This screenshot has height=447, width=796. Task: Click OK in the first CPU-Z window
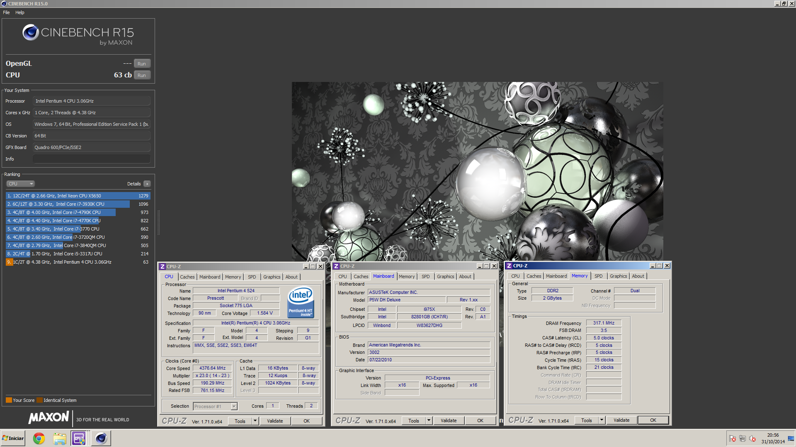click(306, 421)
